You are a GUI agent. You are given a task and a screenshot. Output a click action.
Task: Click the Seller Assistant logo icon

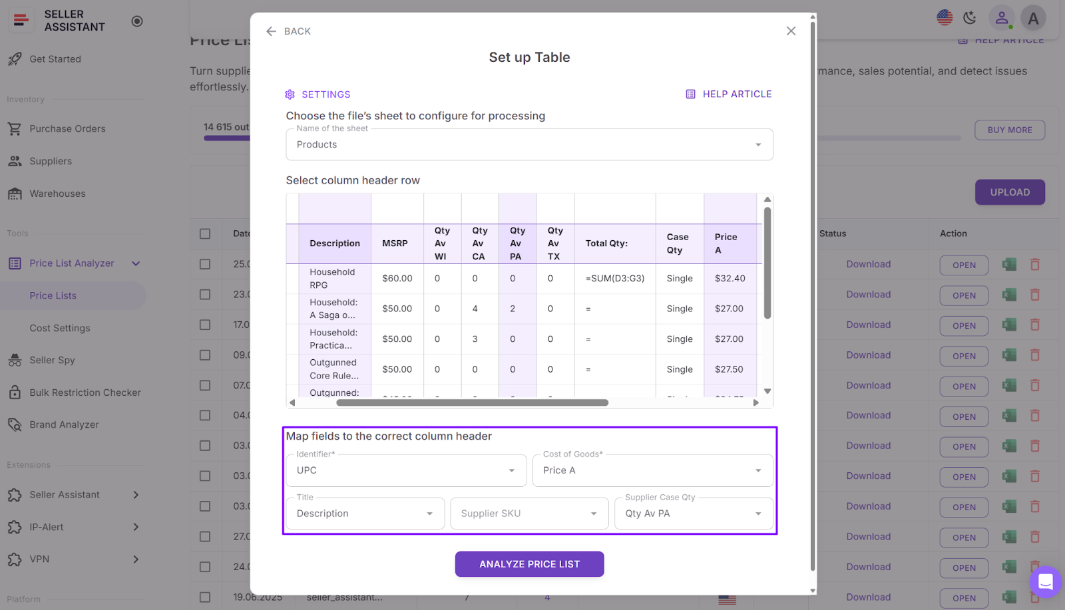[x=21, y=21]
